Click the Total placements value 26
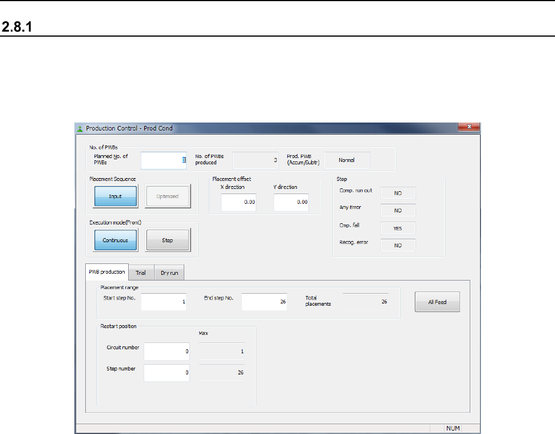Image resolution: width=555 pixels, height=434 pixels. [365, 302]
